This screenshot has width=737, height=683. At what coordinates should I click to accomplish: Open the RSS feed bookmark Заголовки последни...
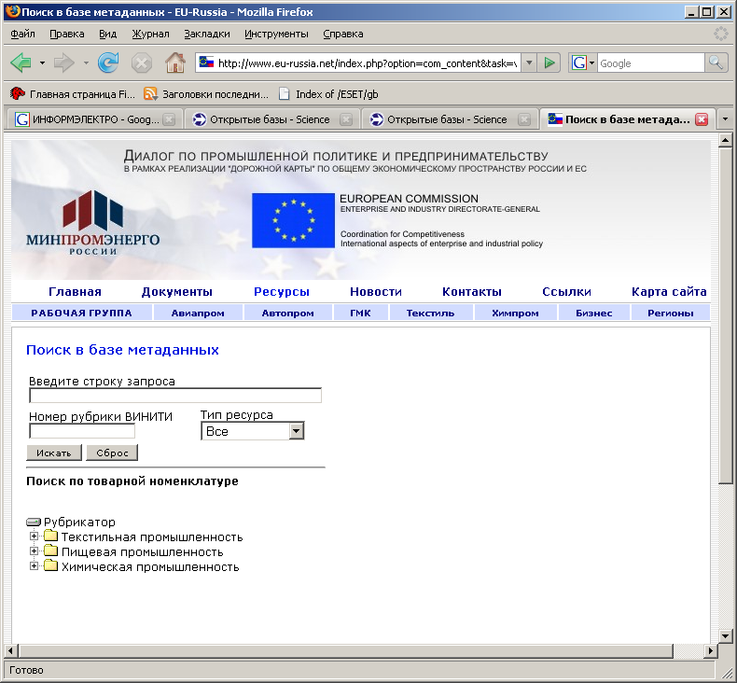point(206,94)
